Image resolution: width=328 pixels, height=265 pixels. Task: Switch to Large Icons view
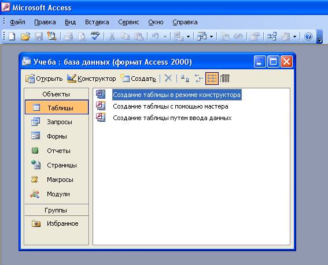[185, 79]
